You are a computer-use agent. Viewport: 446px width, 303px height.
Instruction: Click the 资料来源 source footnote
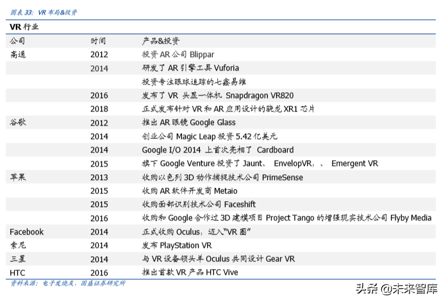click(x=67, y=283)
